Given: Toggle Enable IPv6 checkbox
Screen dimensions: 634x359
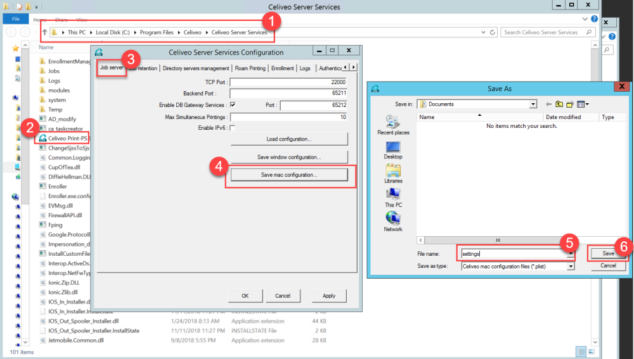Looking at the screenshot, I should [233, 128].
